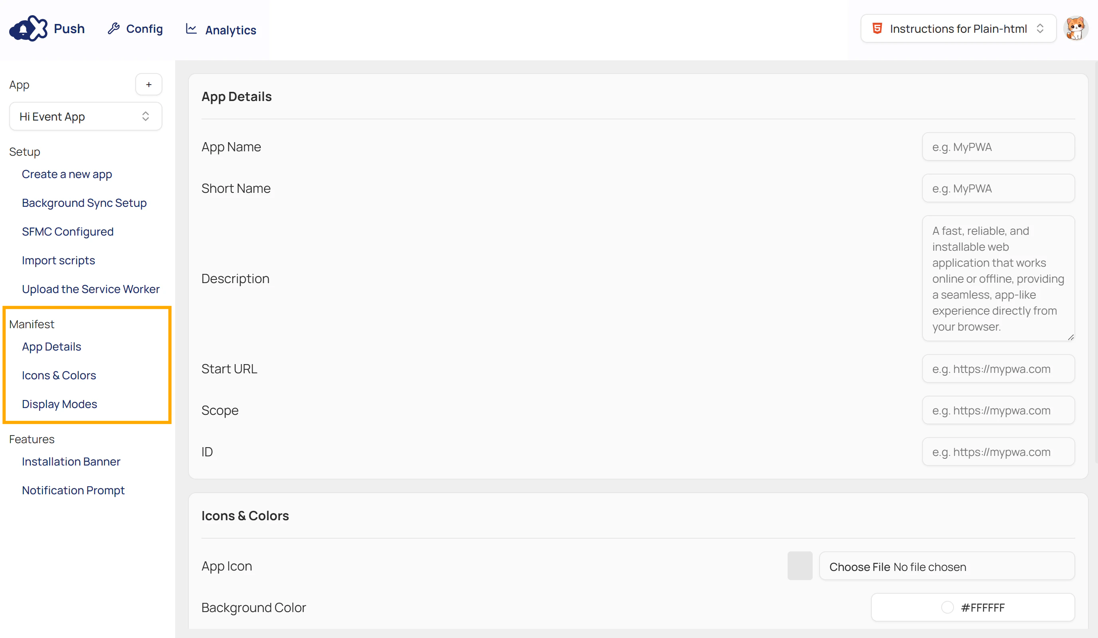Focus the ID input field
The height and width of the screenshot is (638, 1098).
tap(998, 452)
